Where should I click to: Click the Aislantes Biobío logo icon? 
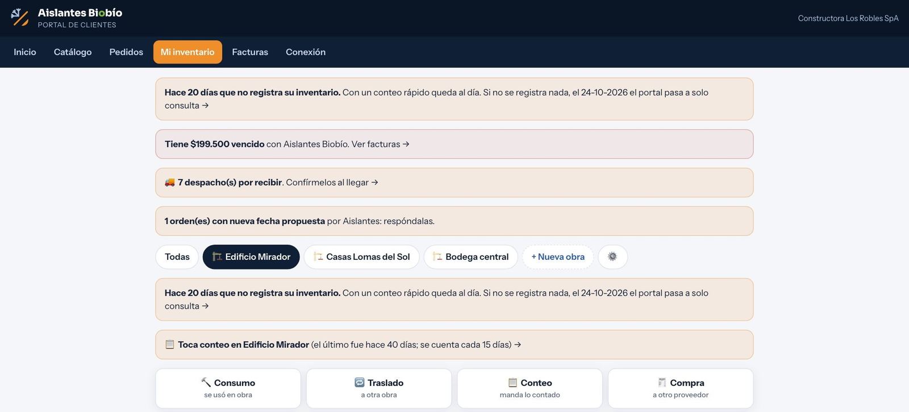[20, 18]
